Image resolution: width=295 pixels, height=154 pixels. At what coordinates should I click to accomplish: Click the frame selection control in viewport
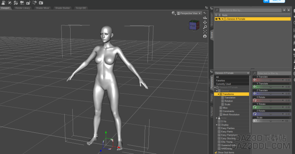click(205, 32)
